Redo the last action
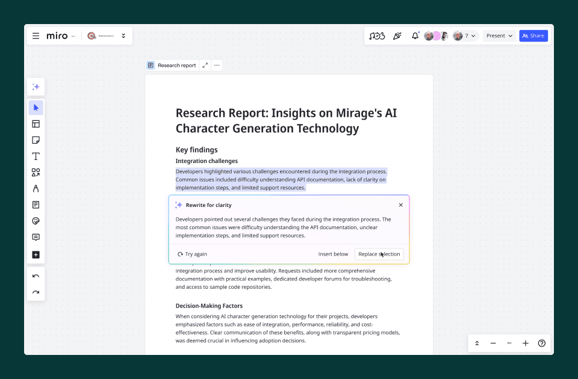The image size is (578, 379). point(36,292)
